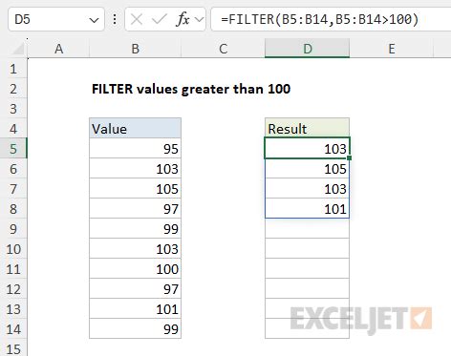Screen dimensions: 451x356
Task: Click cell B13 containing 101
Action: pos(136,309)
